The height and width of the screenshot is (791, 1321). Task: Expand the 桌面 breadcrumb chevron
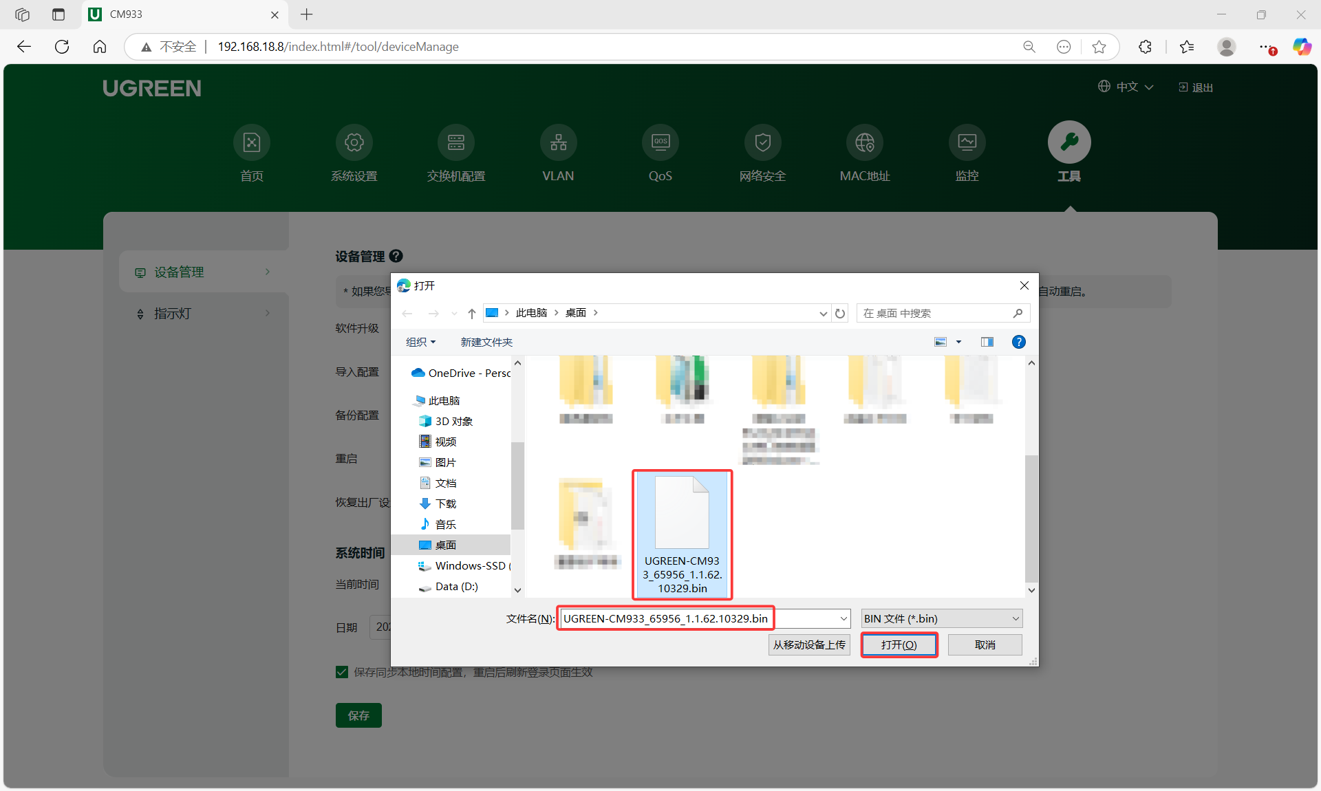(595, 313)
